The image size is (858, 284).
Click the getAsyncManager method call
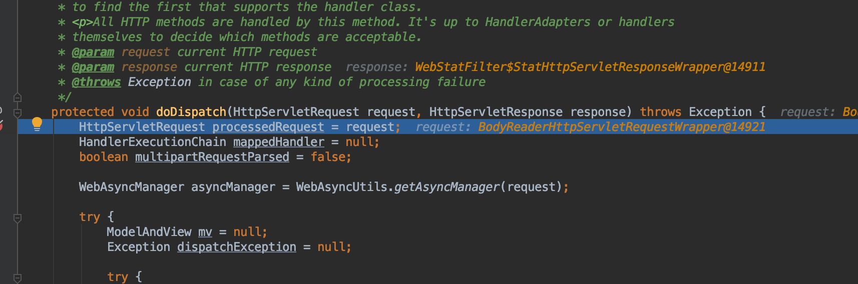click(x=447, y=187)
